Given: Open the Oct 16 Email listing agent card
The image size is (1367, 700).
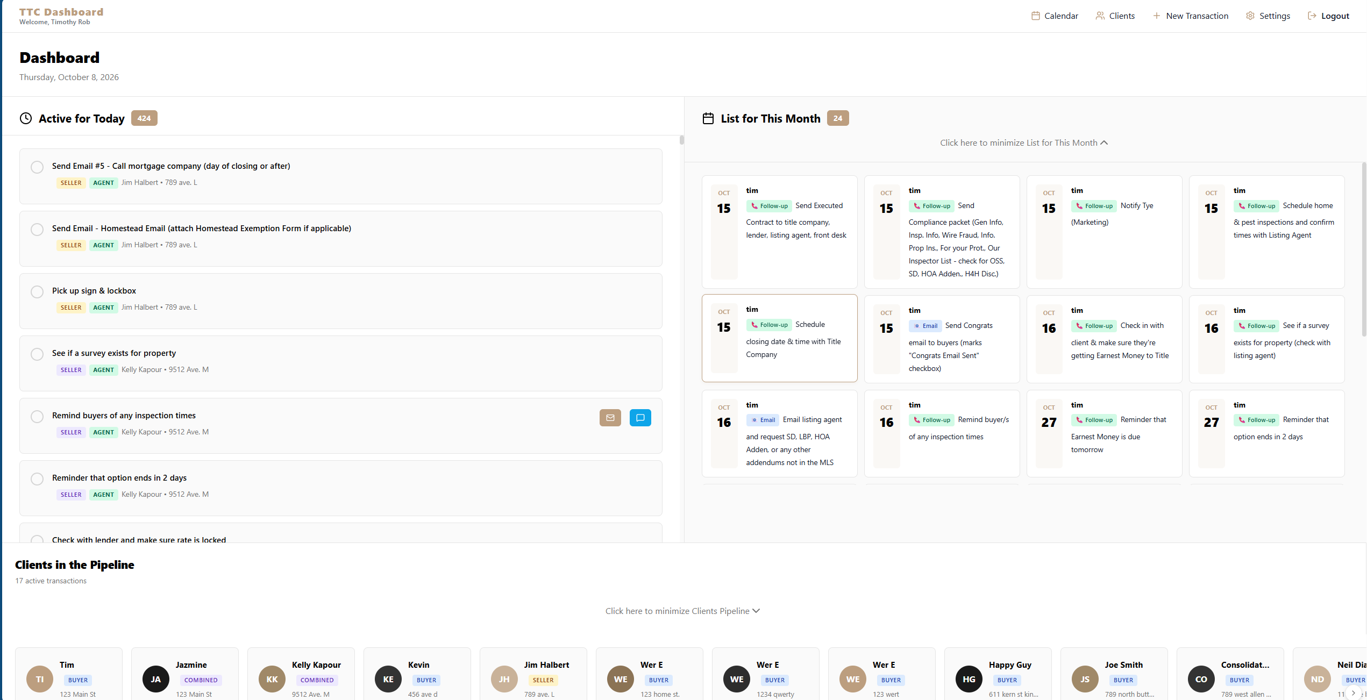Looking at the screenshot, I should coord(779,433).
